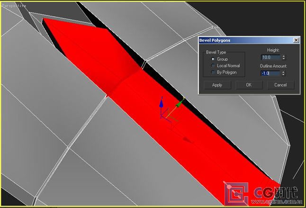306x208 pixels.
Task: Confirm the bevel with OK
Action: point(249,85)
